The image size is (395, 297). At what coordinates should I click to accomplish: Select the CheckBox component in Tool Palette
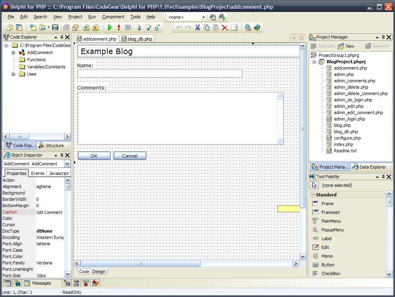pos(331,274)
